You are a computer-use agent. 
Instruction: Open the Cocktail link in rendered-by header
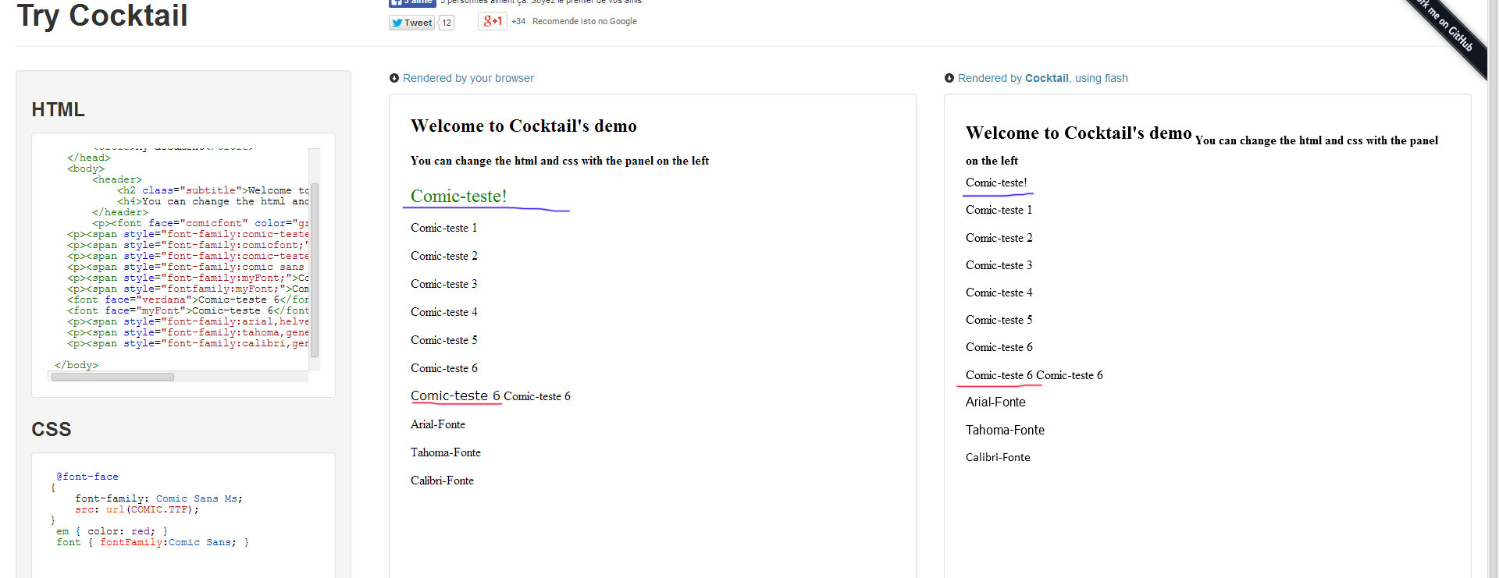click(x=1046, y=78)
